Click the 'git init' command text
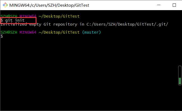This screenshot has width=182, height=111. pyautogui.click(x=15, y=20)
